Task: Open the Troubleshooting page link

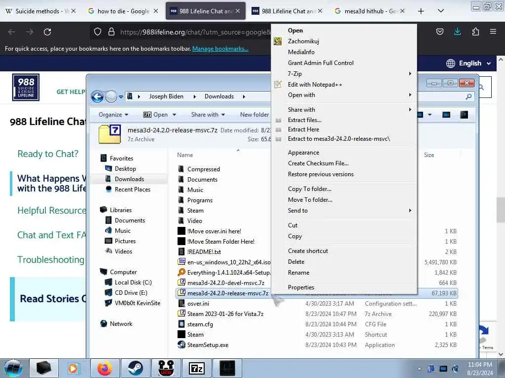Action: (51, 259)
